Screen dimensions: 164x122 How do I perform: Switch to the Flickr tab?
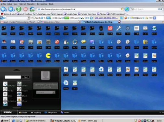point(60,22)
